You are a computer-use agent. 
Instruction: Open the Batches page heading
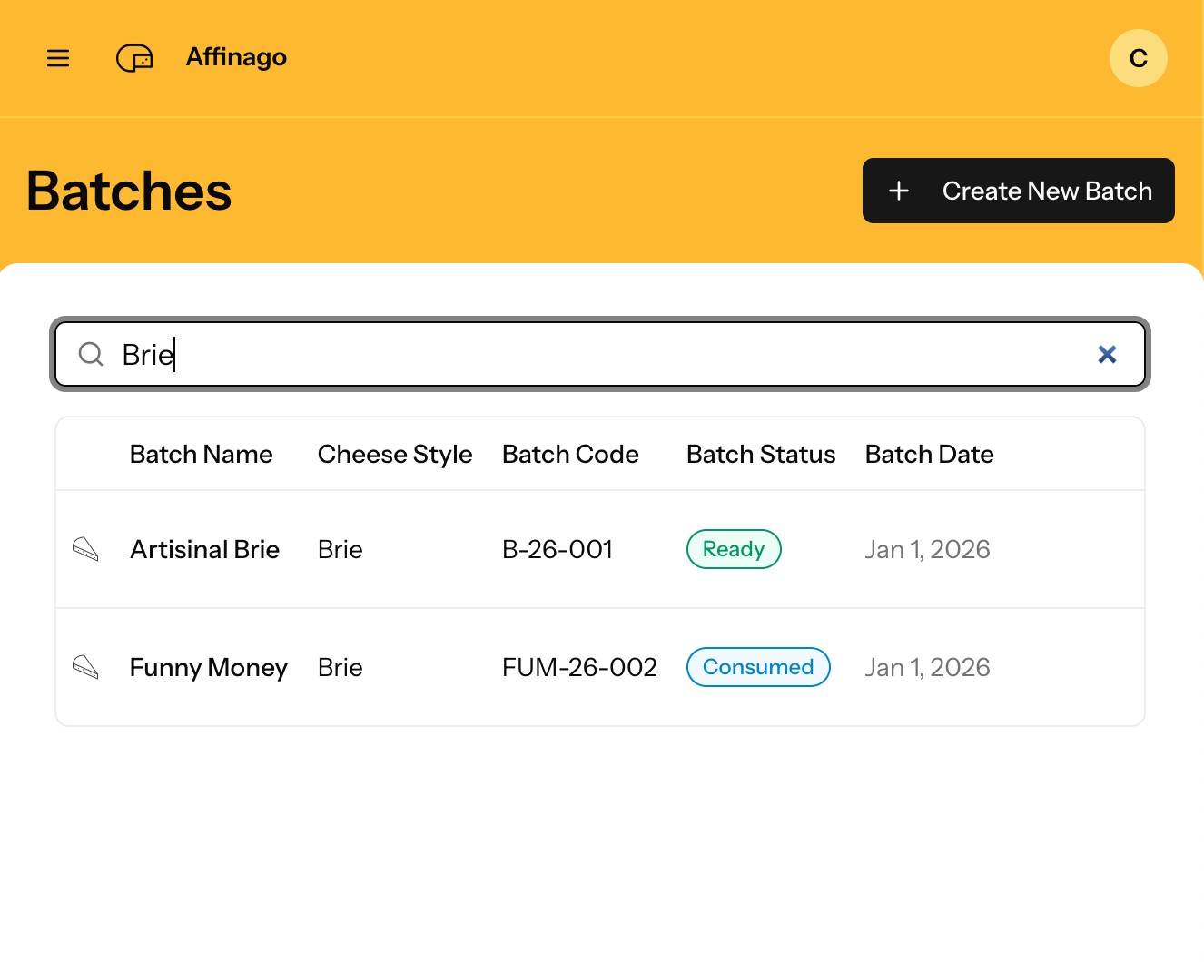(x=128, y=190)
